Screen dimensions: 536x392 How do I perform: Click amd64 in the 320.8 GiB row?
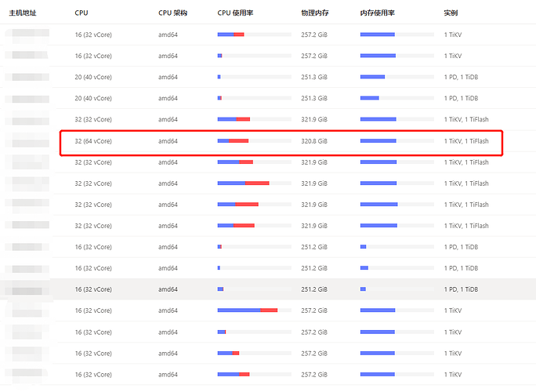click(168, 141)
